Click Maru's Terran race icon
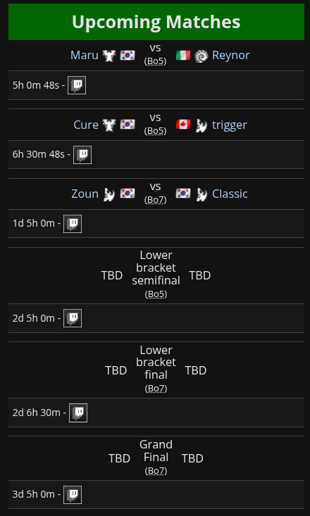 click(108, 56)
